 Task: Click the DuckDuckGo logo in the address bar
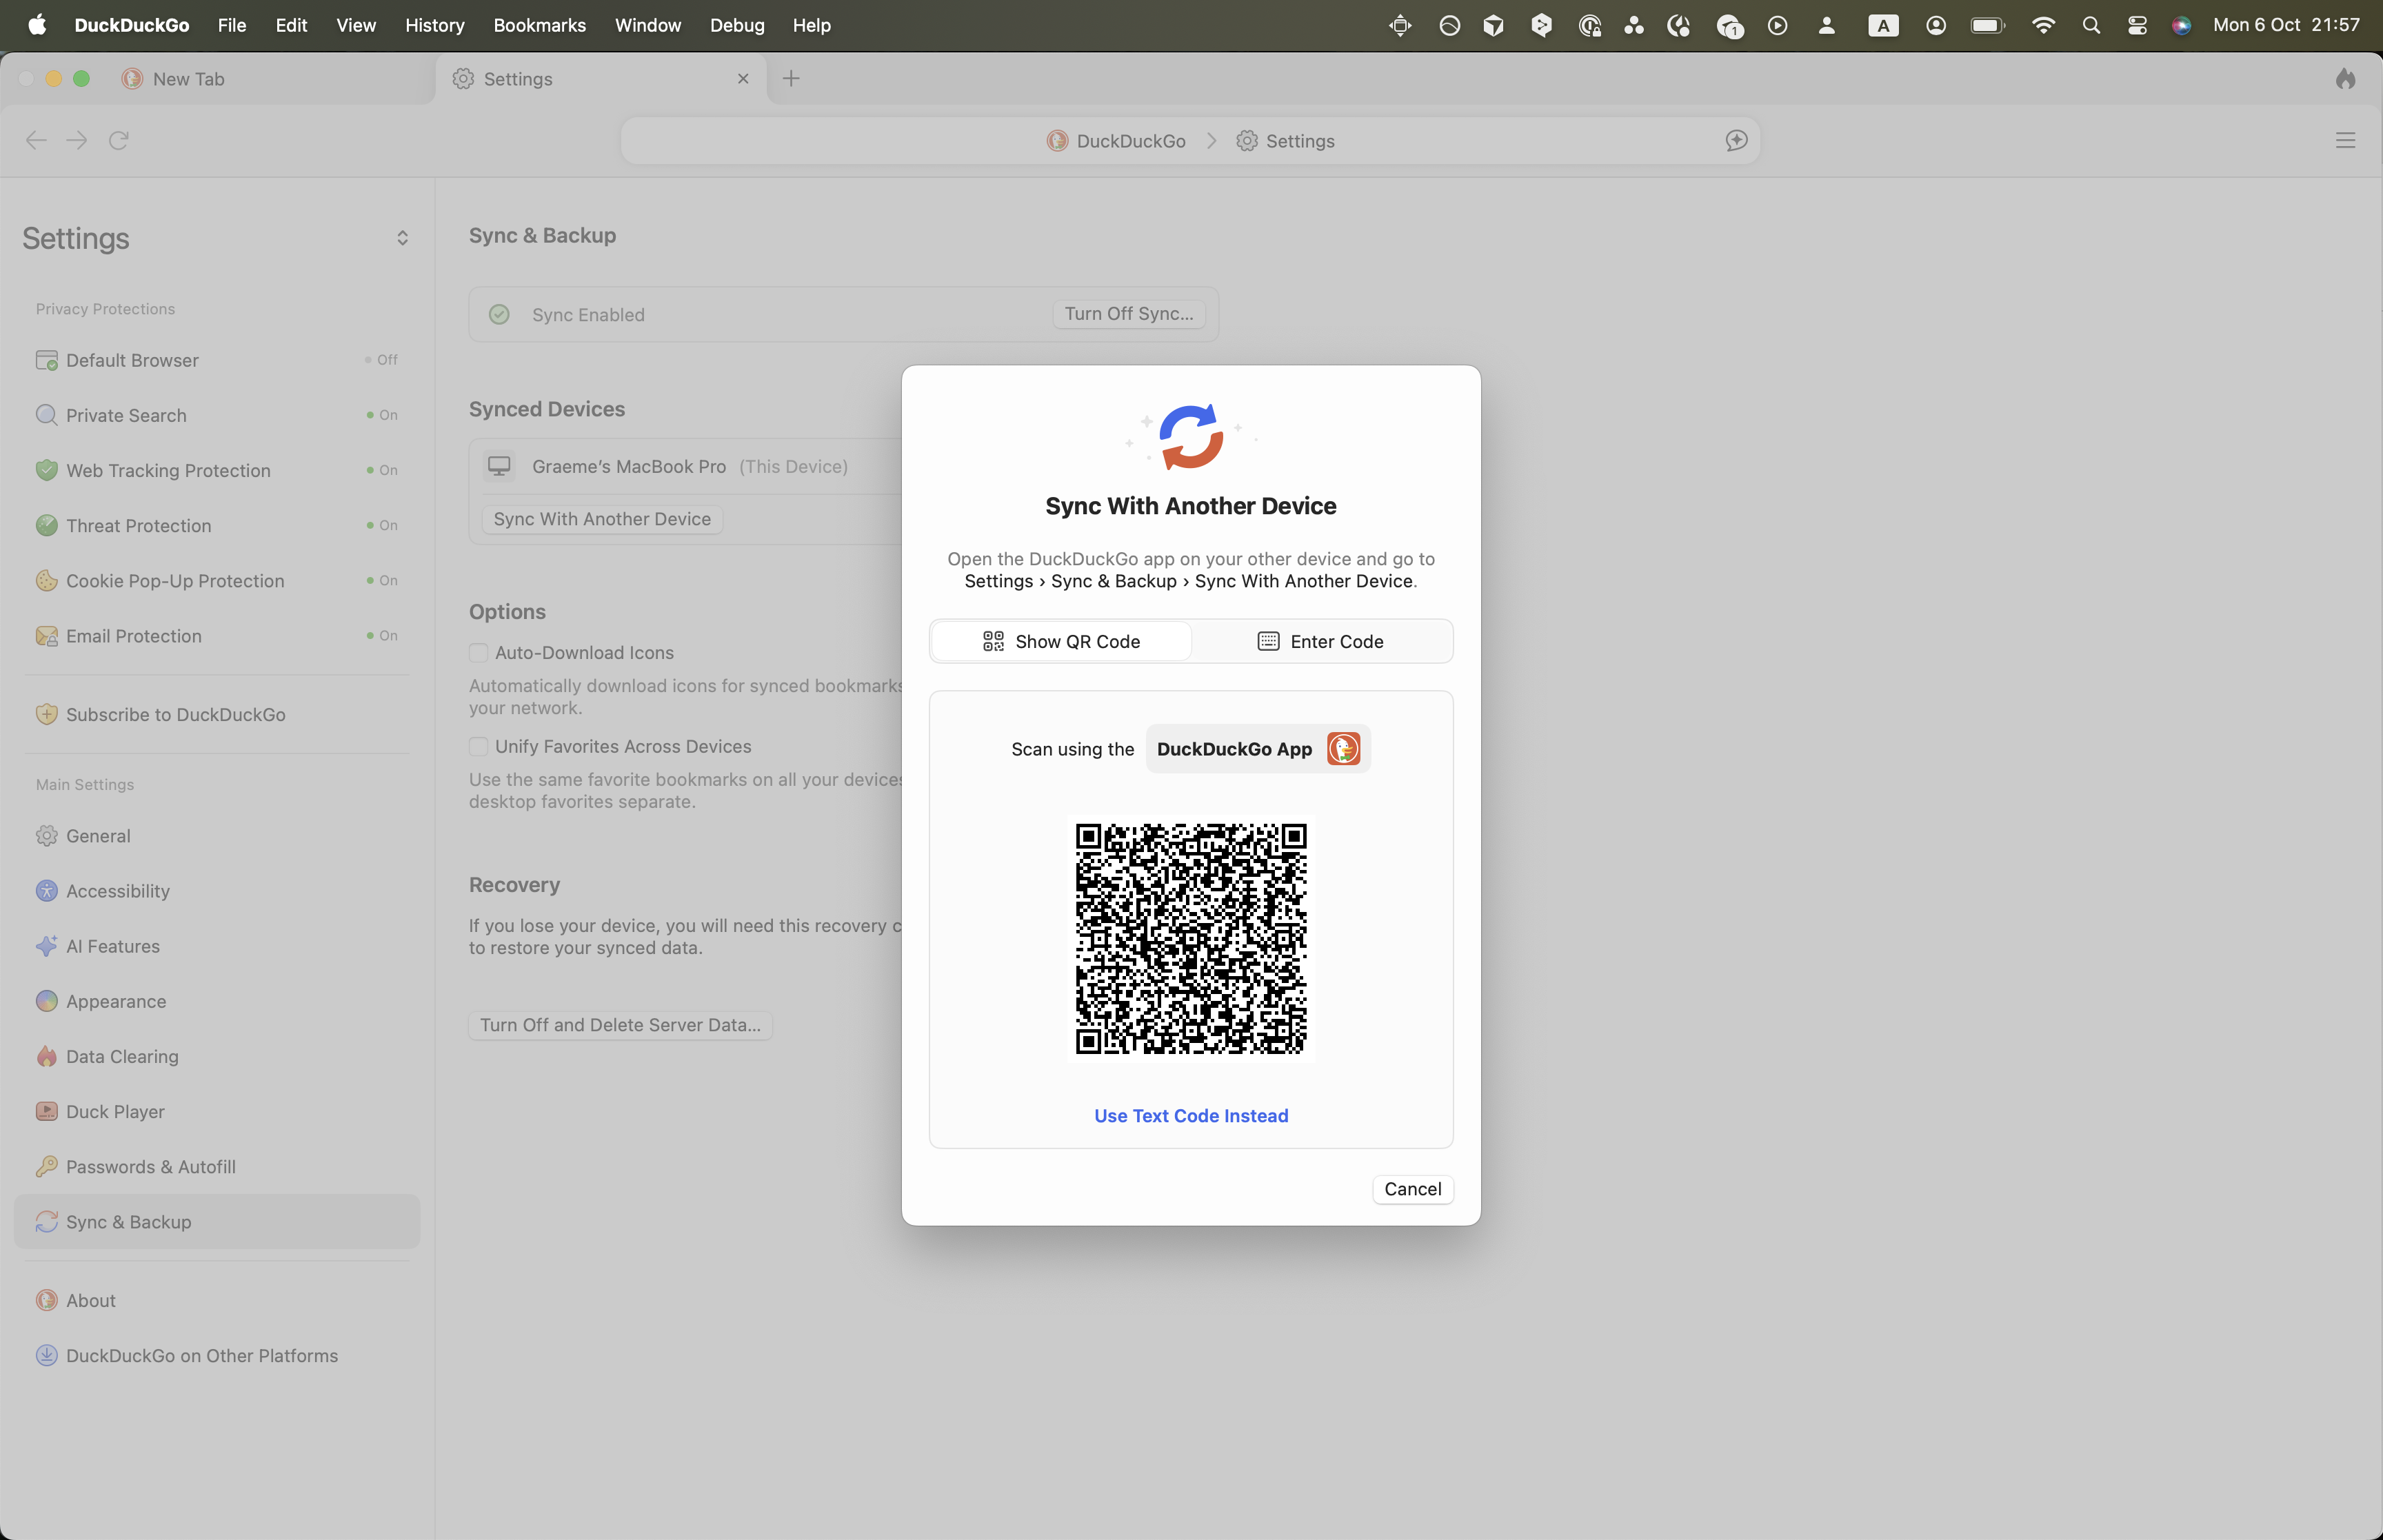click(1056, 141)
